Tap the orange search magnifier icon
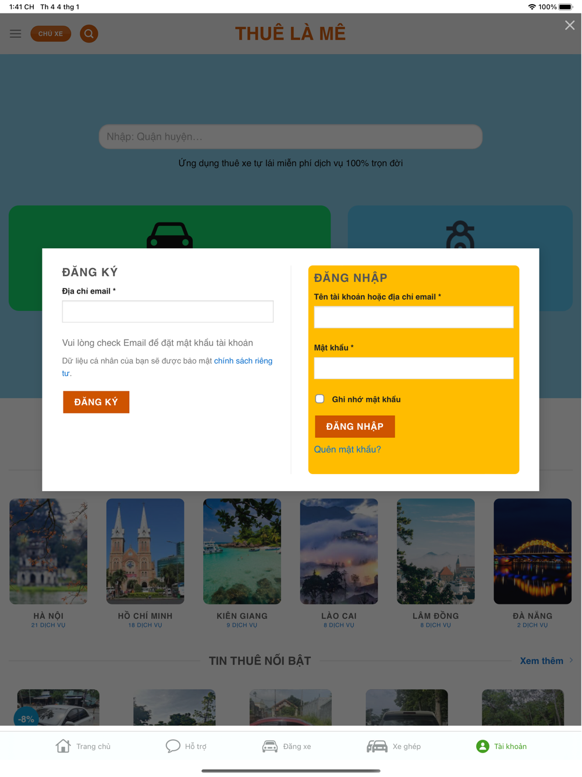The image size is (582, 777). coord(89,34)
